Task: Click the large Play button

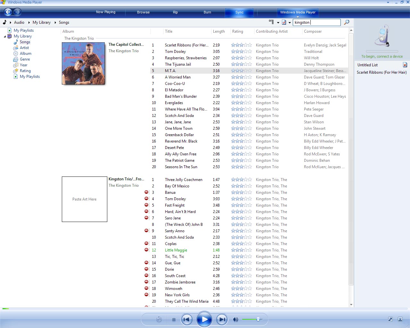Action: pyautogui.click(x=204, y=319)
